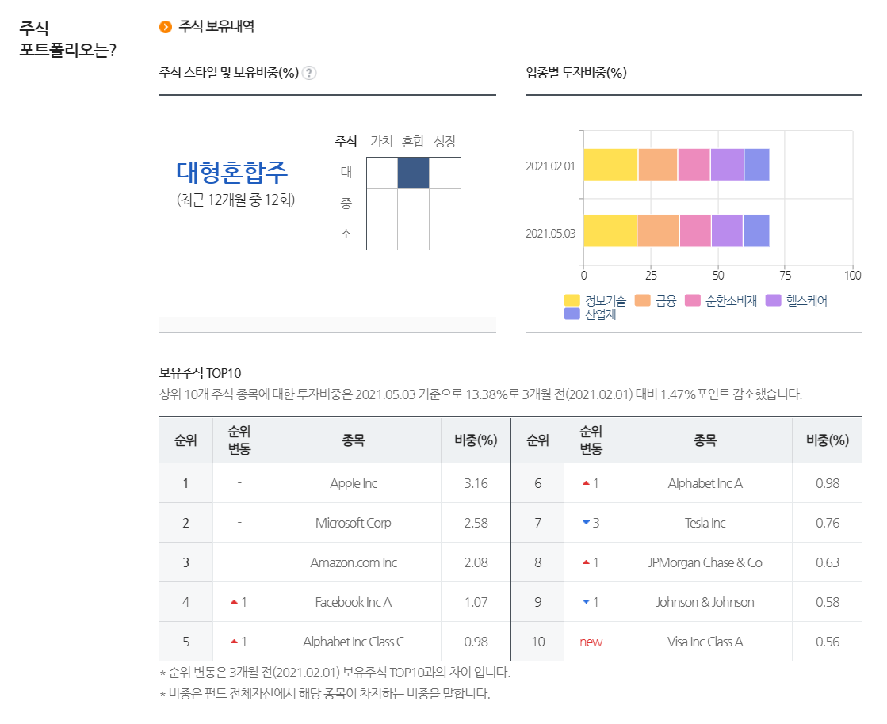Click the Visa weight 0.56

coord(828,642)
